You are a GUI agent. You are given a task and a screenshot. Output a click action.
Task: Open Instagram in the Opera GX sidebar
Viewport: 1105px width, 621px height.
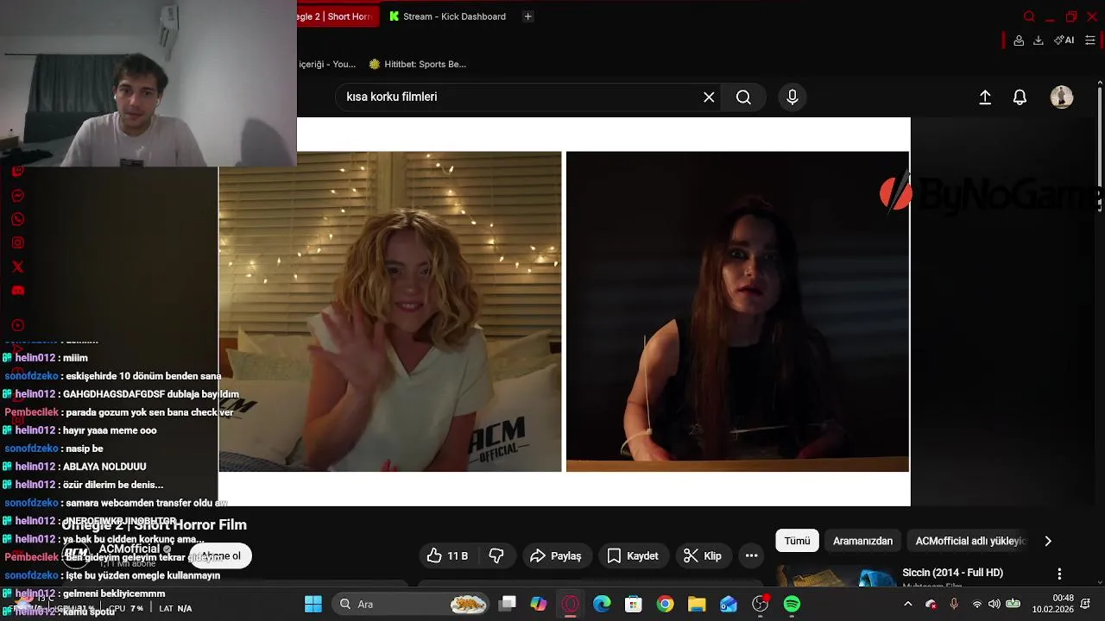[18, 243]
